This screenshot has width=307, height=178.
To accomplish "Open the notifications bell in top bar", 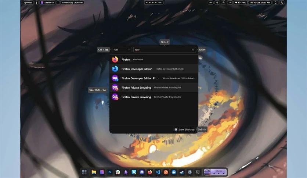I will tap(275, 3).
